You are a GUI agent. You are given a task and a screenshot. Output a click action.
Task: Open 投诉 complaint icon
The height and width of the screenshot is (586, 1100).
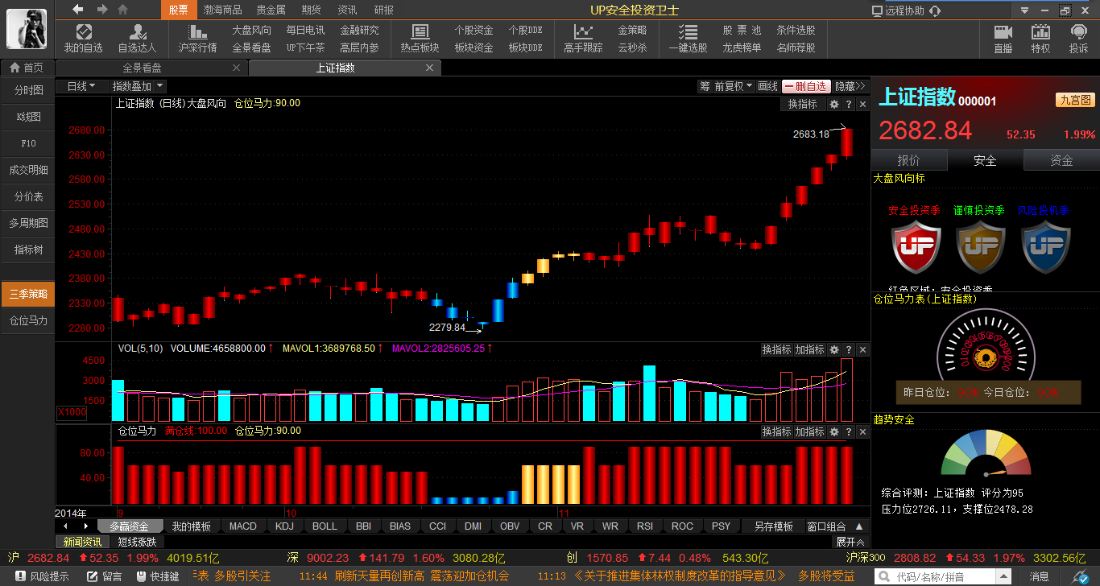1078,38
